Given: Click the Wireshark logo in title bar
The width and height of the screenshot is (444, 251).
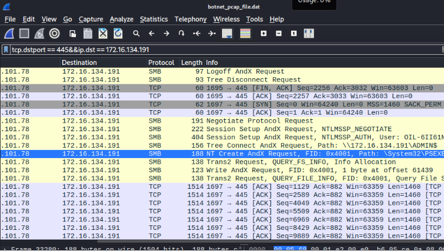Looking at the screenshot, I should point(6,7).
